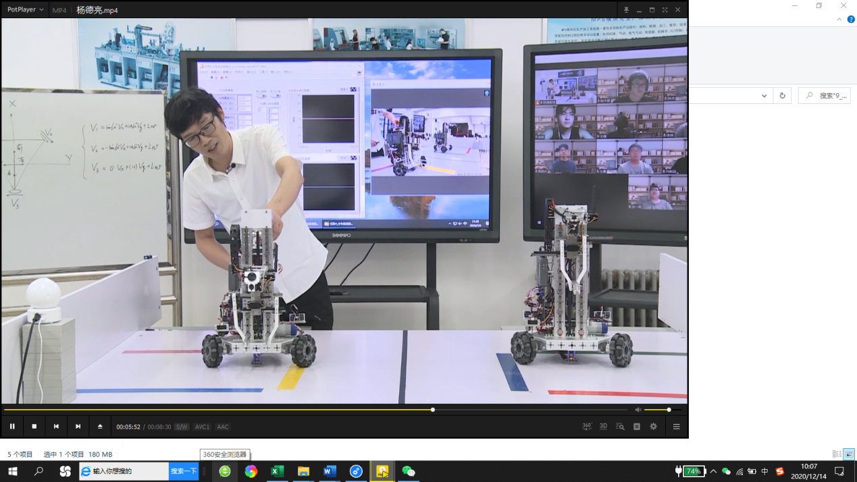Open the PotPlayer main menu dropdown

click(x=25, y=10)
